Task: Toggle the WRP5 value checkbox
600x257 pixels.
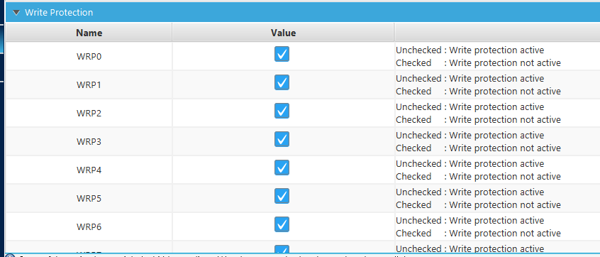Action: 282,196
